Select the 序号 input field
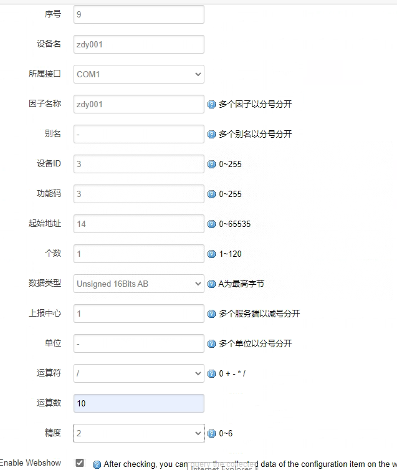This screenshot has width=397, height=470. [138, 14]
